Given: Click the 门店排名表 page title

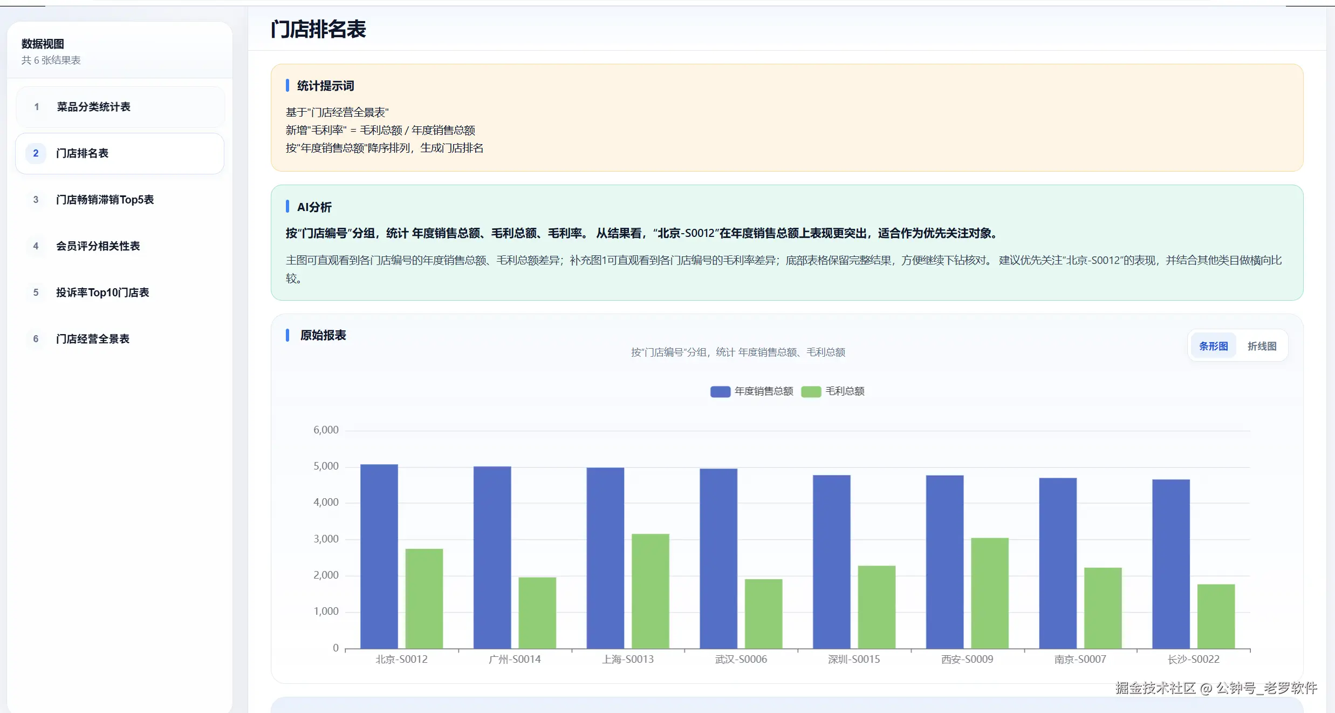Looking at the screenshot, I should (x=318, y=29).
